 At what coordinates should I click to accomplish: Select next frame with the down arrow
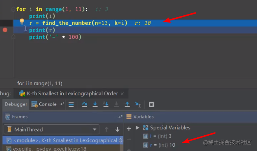[x=117, y=129]
